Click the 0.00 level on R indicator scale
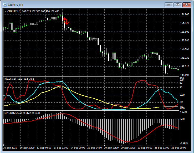 [182, 95]
